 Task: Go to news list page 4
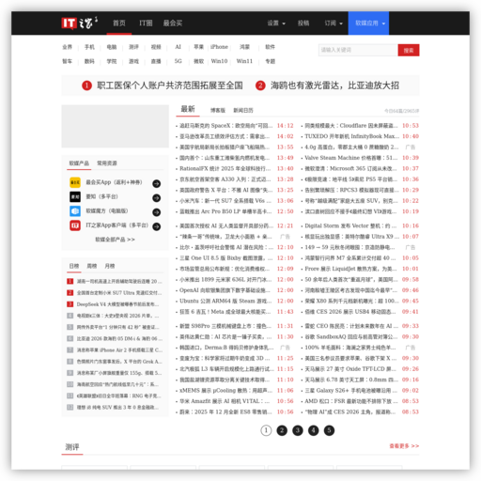pos(313,430)
